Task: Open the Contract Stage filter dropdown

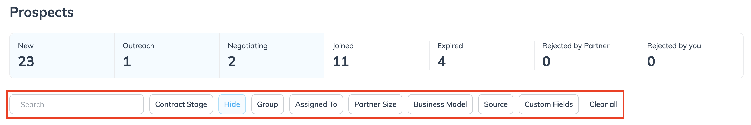Action: click(x=181, y=104)
